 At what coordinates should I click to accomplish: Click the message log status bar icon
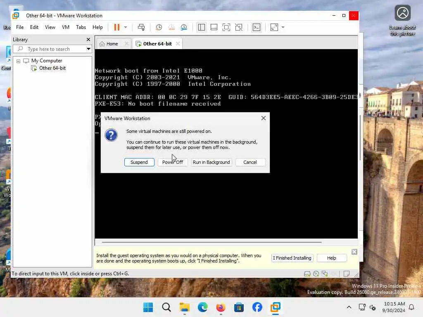pyautogui.click(x=347, y=274)
